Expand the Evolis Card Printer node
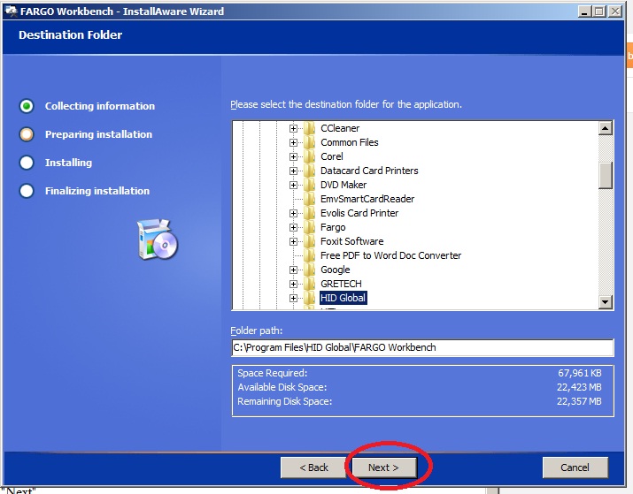Screen dimensions: 633x494 coord(294,213)
